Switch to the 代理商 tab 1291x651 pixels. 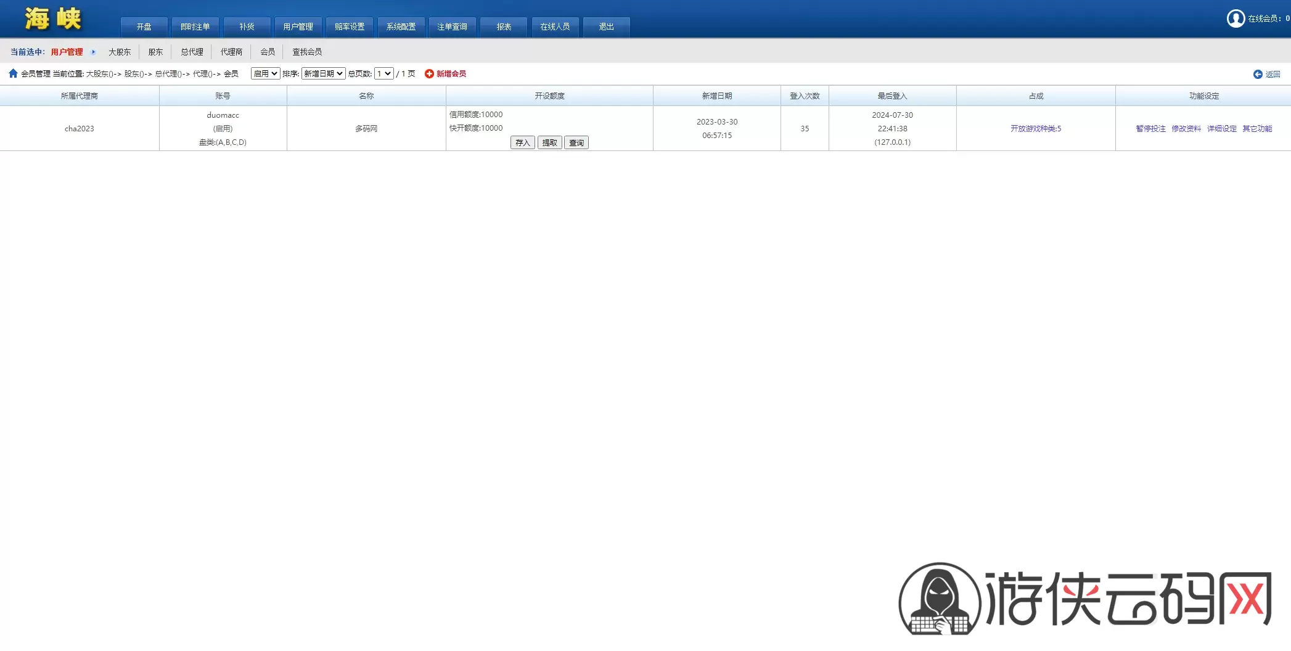[232, 52]
